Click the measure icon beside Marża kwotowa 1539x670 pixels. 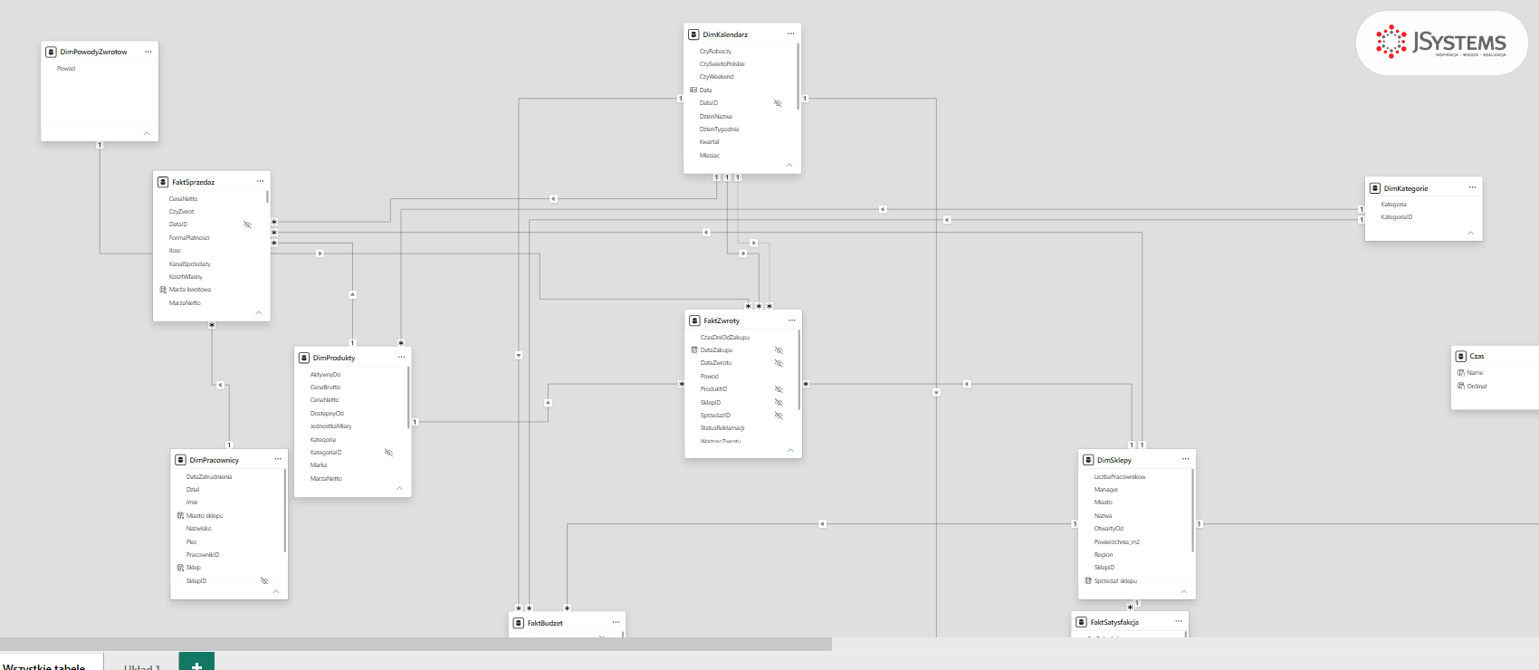[163, 290]
